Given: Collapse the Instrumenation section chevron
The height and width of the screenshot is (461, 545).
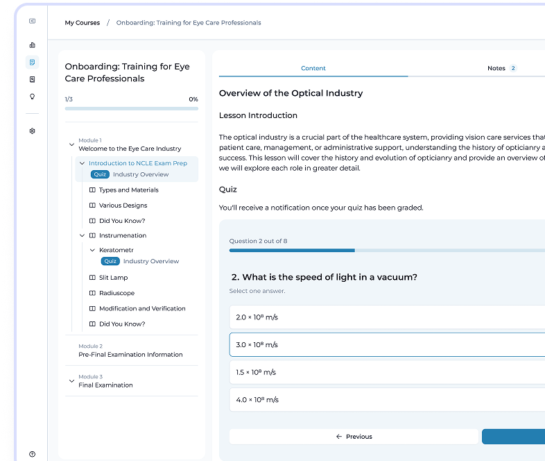Looking at the screenshot, I should (x=83, y=235).
